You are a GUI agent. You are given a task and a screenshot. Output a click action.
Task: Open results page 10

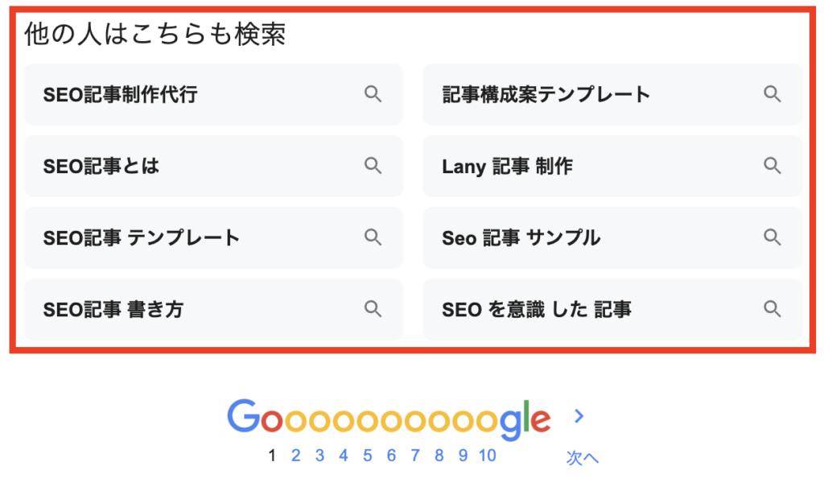tap(487, 456)
